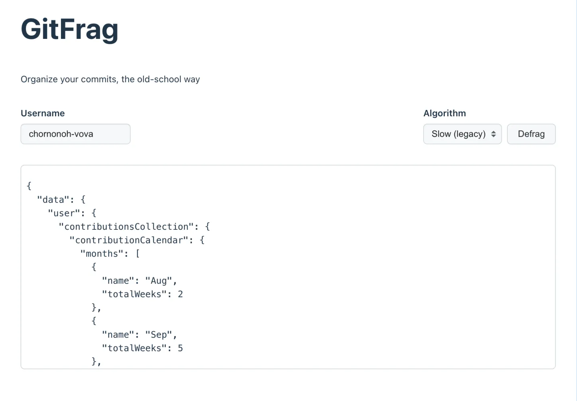This screenshot has width=577, height=401.
Task: Click the Username label
Action: point(42,113)
